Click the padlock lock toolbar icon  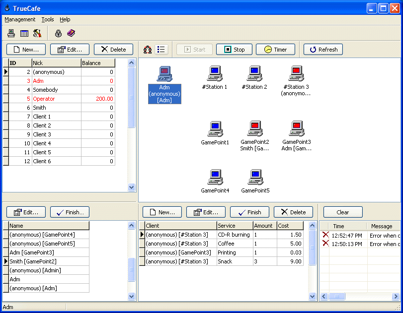58,33
